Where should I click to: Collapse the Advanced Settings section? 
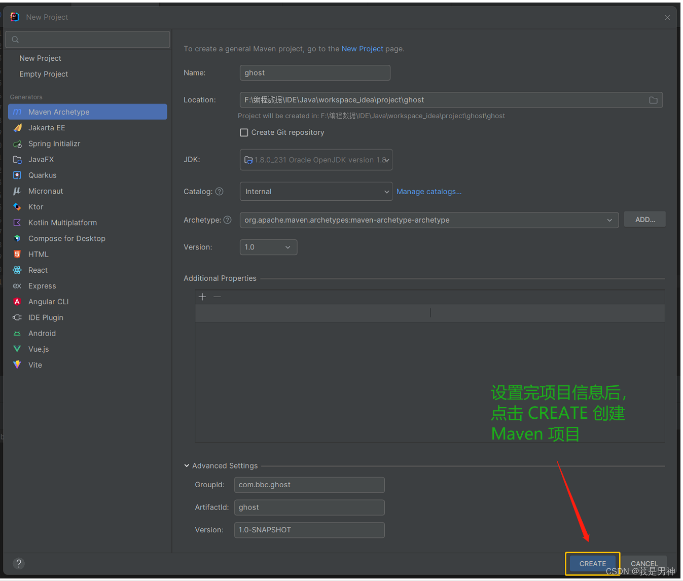point(187,466)
